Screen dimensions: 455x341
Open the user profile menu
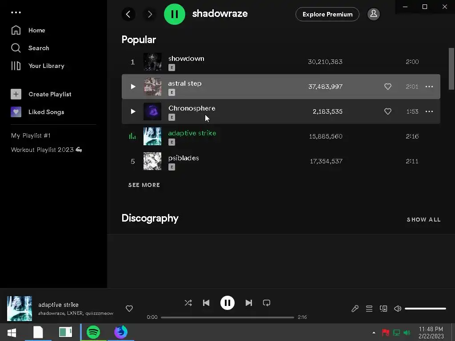(373, 14)
